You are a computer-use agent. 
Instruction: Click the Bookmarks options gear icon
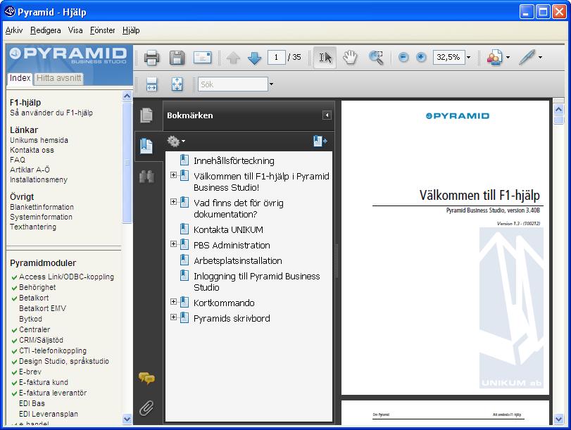tap(173, 141)
